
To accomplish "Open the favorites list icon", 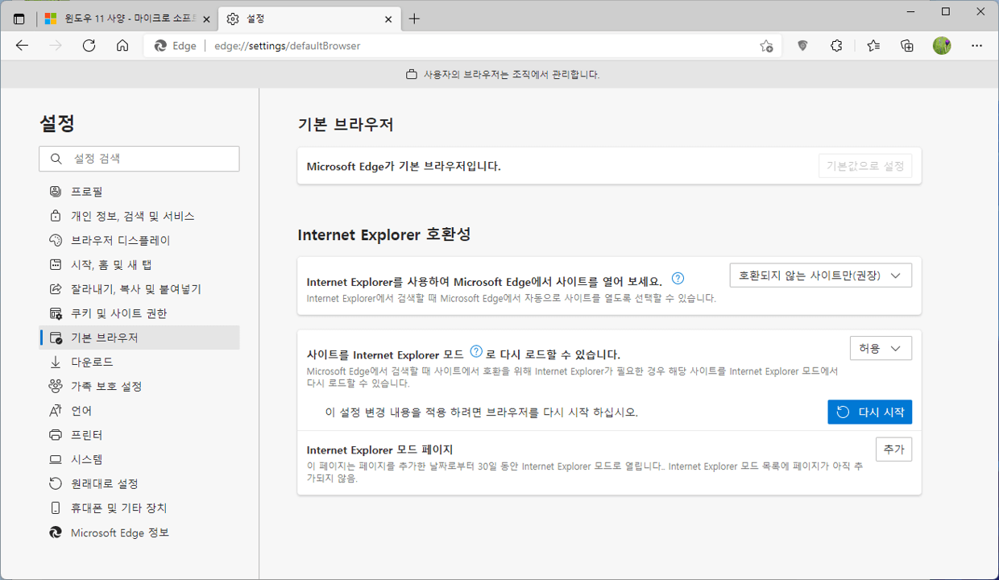I will (873, 46).
